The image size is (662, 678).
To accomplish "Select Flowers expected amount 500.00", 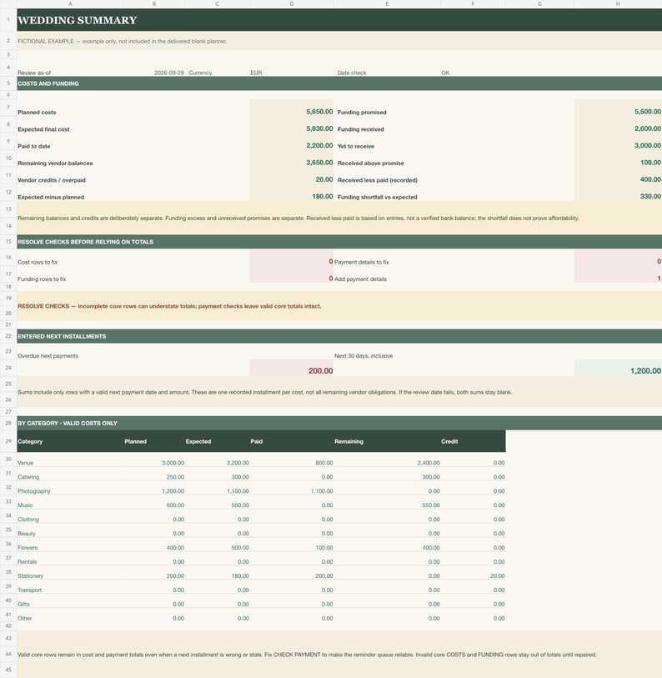I will coord(240,547).
